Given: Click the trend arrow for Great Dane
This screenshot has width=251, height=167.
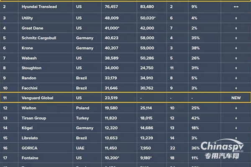Looking at the screenshot, I should click(236, 28).
